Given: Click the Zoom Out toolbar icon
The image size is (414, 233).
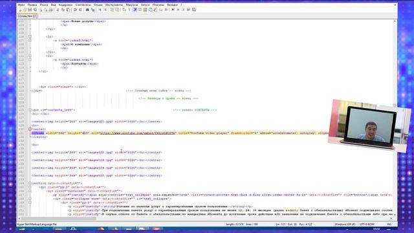Looking at the screenshot, I should 105,10.
